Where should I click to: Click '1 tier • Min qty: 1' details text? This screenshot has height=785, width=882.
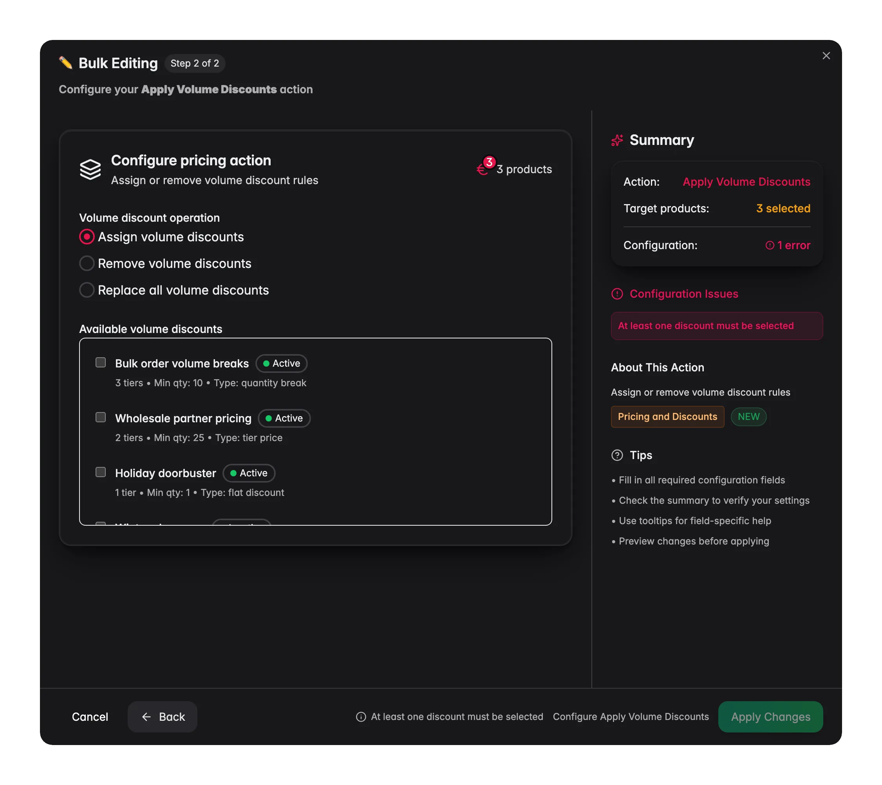coord(199,492)
